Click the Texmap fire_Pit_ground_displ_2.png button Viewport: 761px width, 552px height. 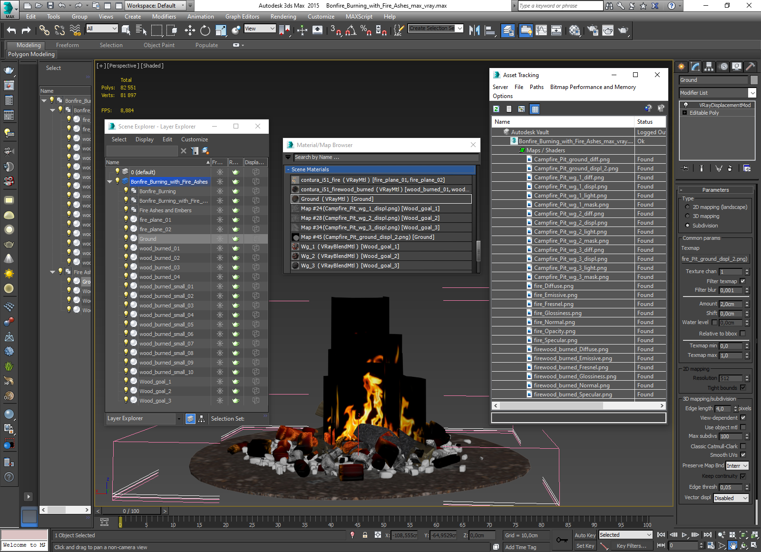tap(714, 259)
